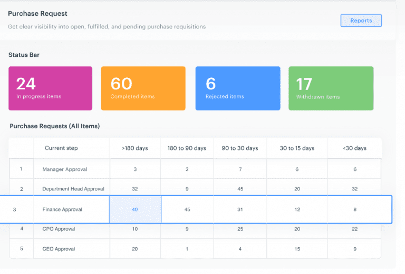Click CPO Approval value 25
The image size is (405, 274).
click(240, 229)
